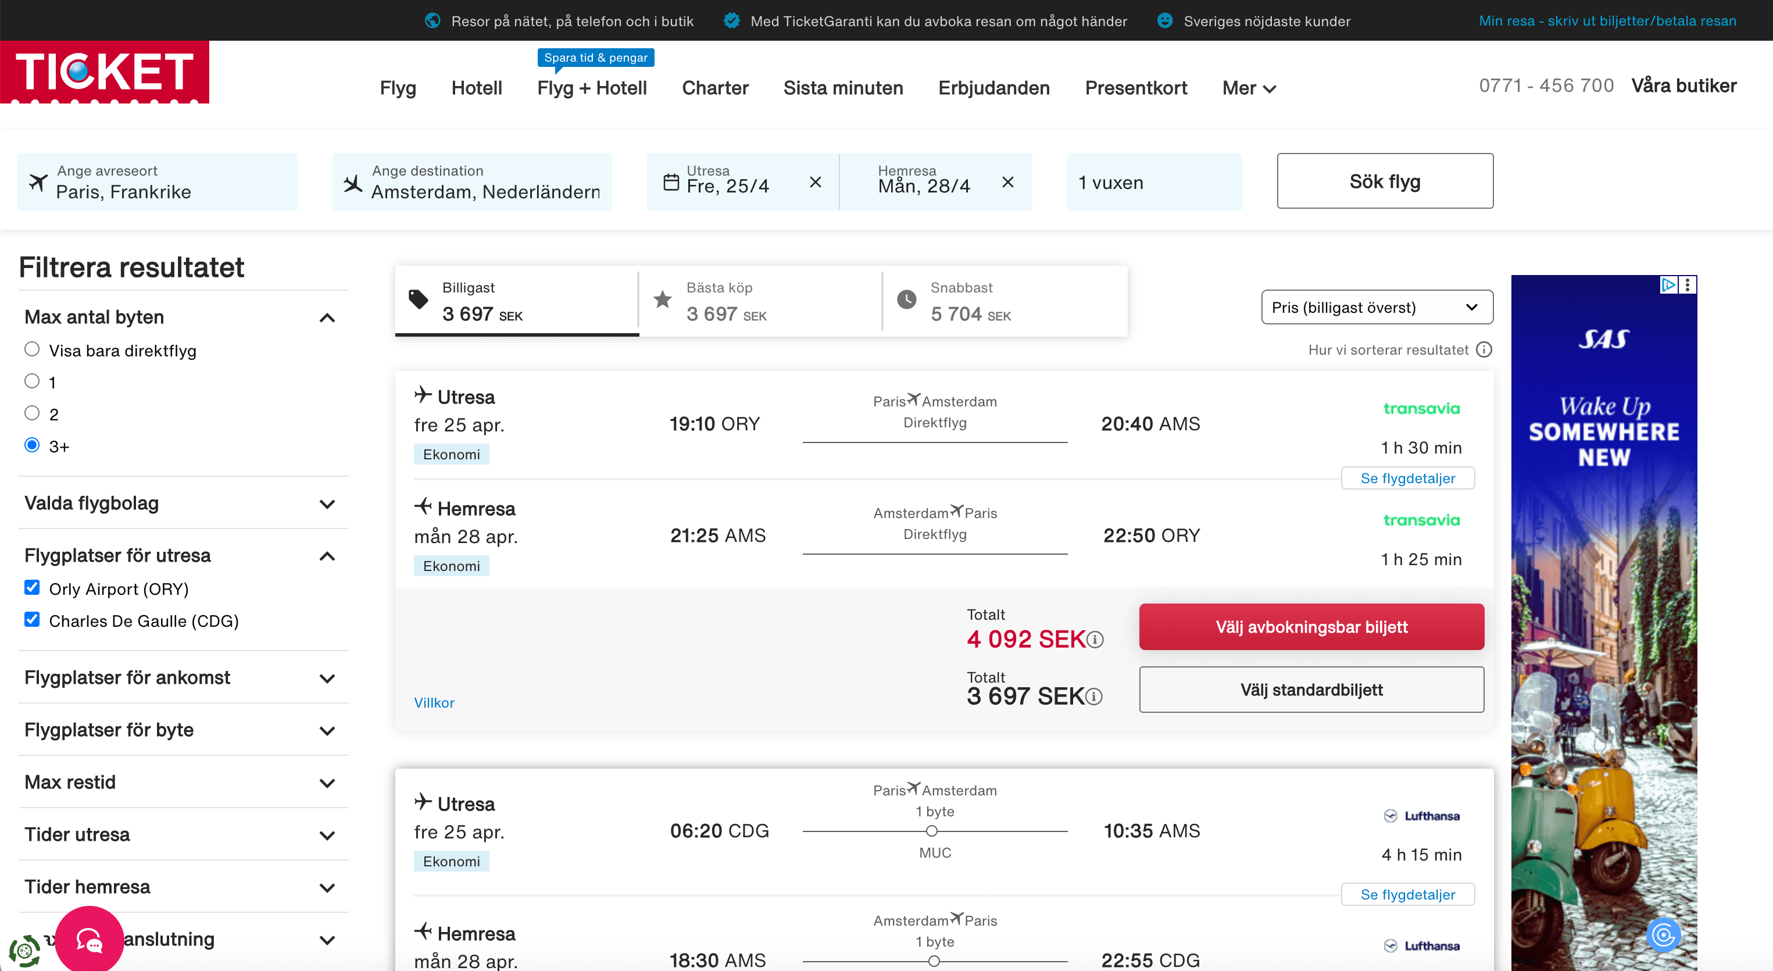The width and height of the screenshot is (1773, 971).
Task: Open Se flygdetaljer for transavia flight
Action: coord(1407,478)
